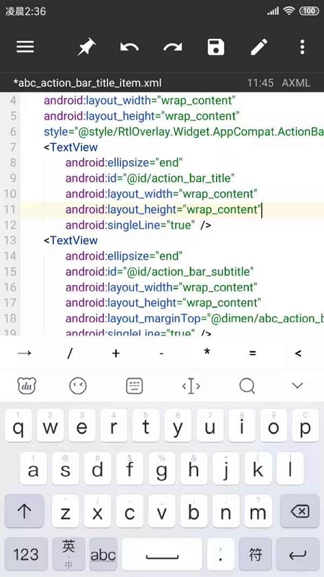
Task: Tap the keyboard search magnifier icon
Action: 247,386
